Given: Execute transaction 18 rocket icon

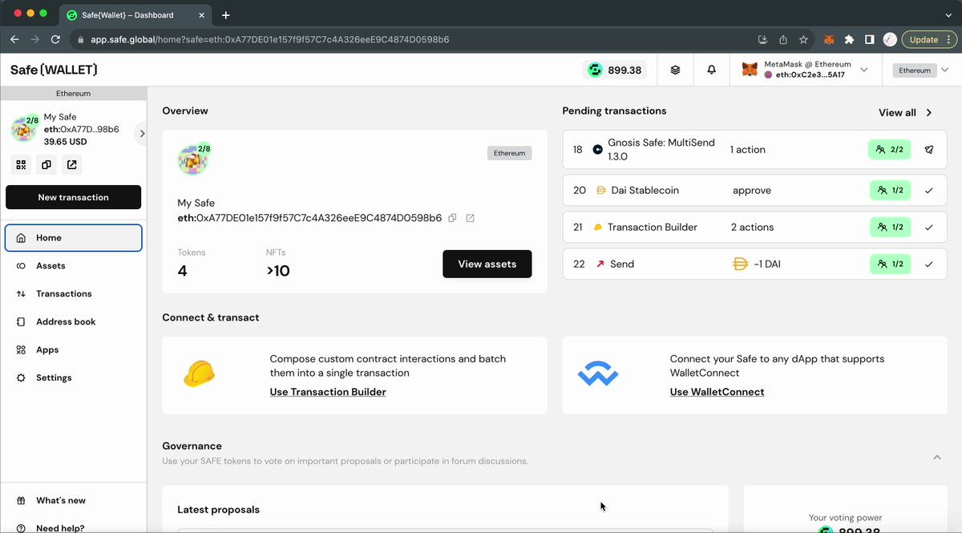Looking at the screenshot, I should [929, 149].
